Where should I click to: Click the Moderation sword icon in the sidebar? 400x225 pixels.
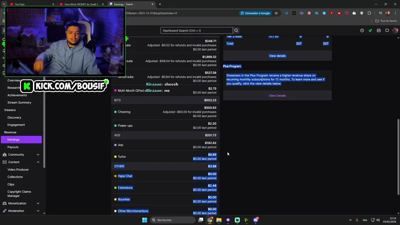click(5, 211)
